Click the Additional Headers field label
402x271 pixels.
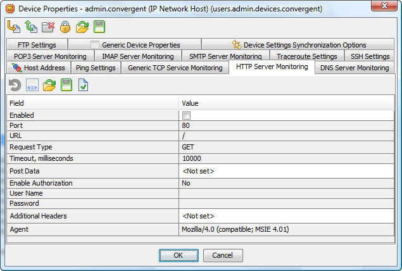[x=38, y=216]
